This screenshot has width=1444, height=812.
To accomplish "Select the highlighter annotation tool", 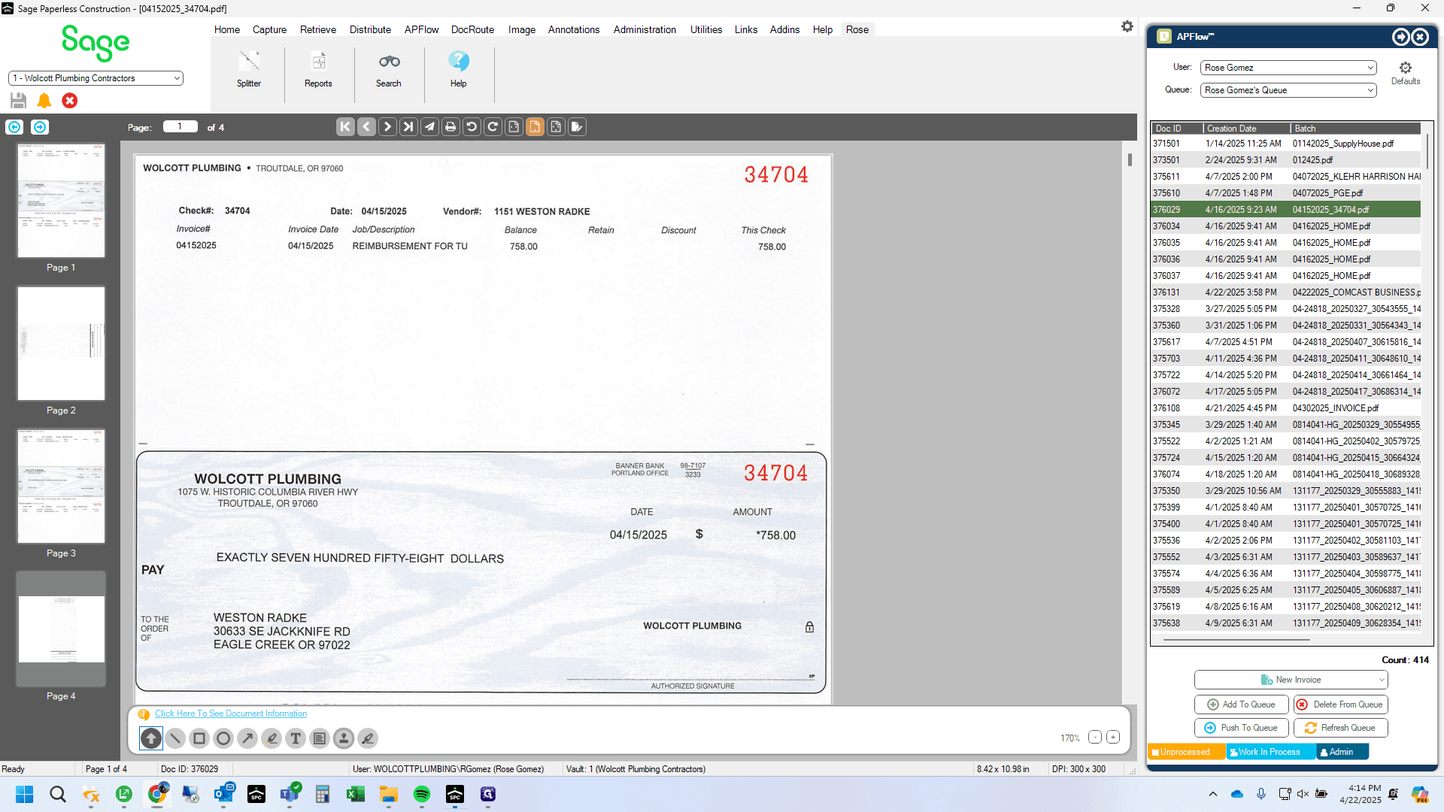I will (x=272, y=738).
